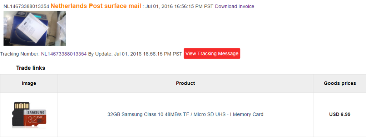Screen dimensions: 366x137
Task: Click the SAMSUNG logo on the memory card
Action: tap(36, 112)
